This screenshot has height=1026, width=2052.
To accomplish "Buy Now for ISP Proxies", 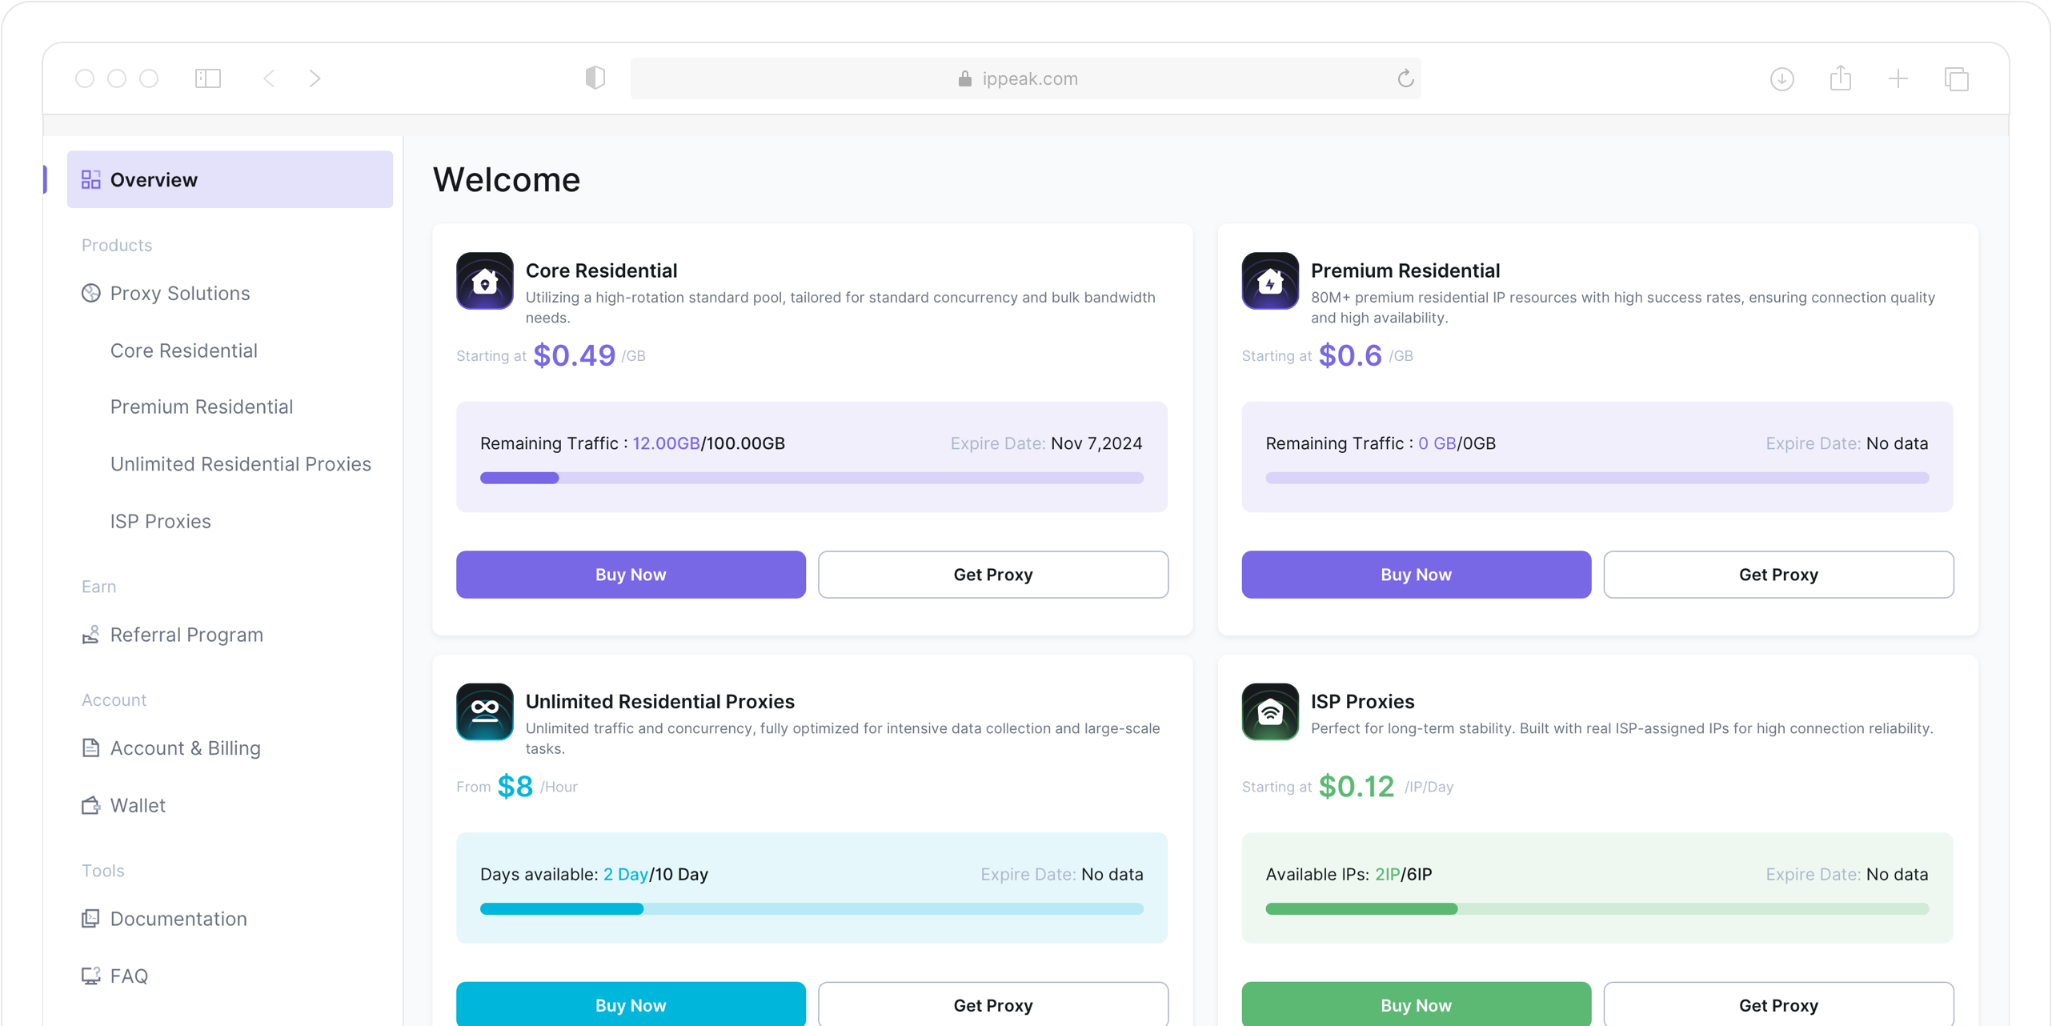I will point(1416,1004).
